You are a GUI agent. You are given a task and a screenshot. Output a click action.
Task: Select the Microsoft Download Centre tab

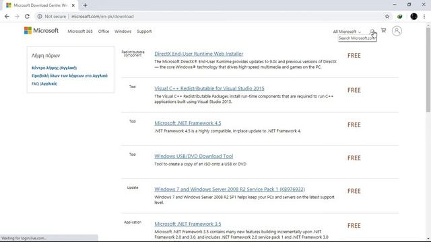40,5
